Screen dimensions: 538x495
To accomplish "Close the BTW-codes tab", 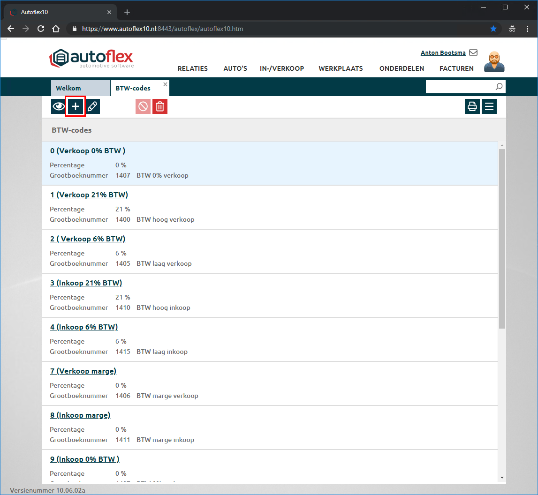I will 165,84.
